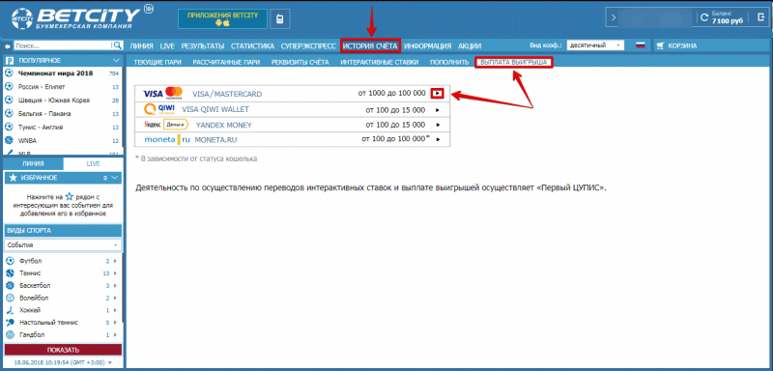The image size is (773, 371).
Task: Open the Тунис - Англия match link
Action: coord(41,128)
